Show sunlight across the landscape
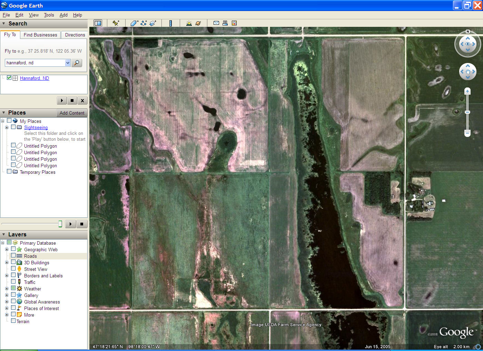The image size is (483, 351). pyautogui.click(x=189, y=23)
